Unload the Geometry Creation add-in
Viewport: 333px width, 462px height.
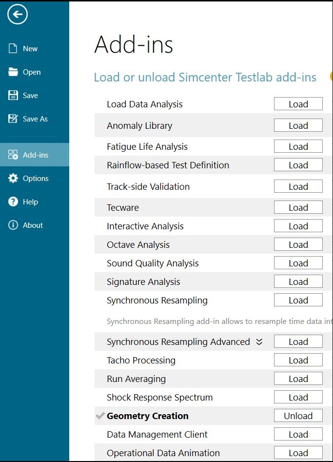coord(298,416)
